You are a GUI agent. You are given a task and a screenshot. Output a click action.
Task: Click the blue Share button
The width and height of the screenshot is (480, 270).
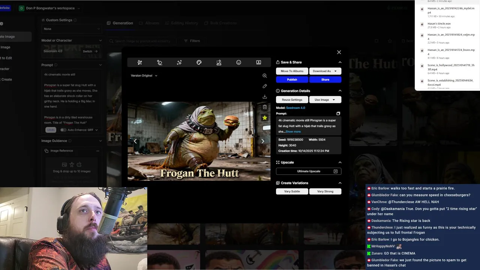click(x=325, y=79)
